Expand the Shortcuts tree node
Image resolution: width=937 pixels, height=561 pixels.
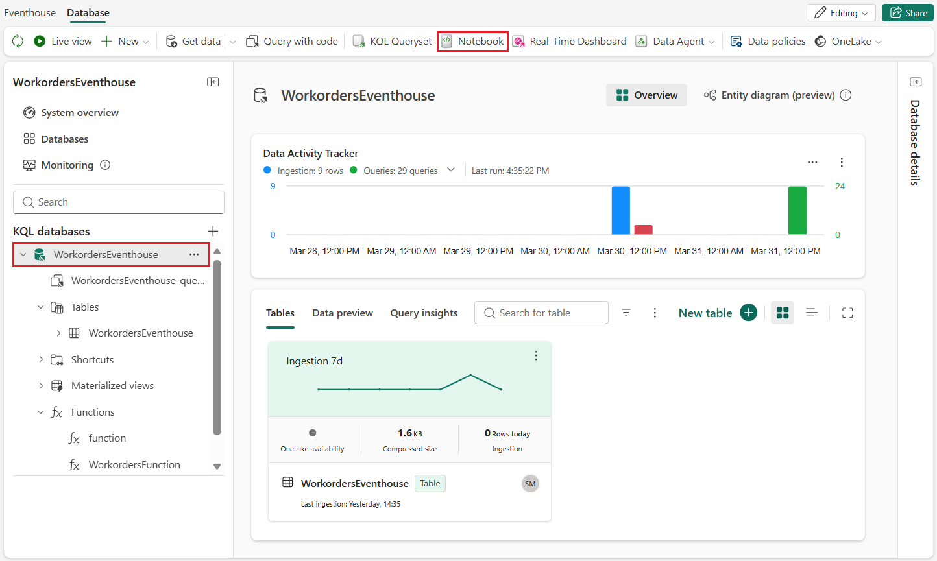pos(41,359)
